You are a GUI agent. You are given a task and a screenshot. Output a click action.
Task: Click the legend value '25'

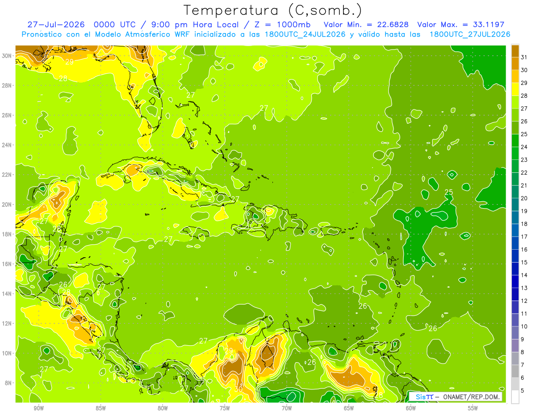pyautogui.click(x=524, y=134)
